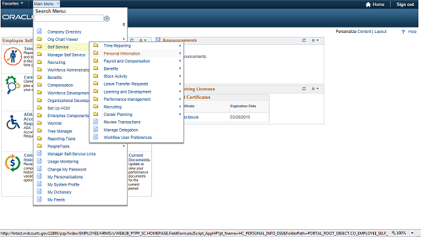The image size is (421, 237).
Task: Click the Sign out link
Action: pyautogui.click(x=405, y=5)
